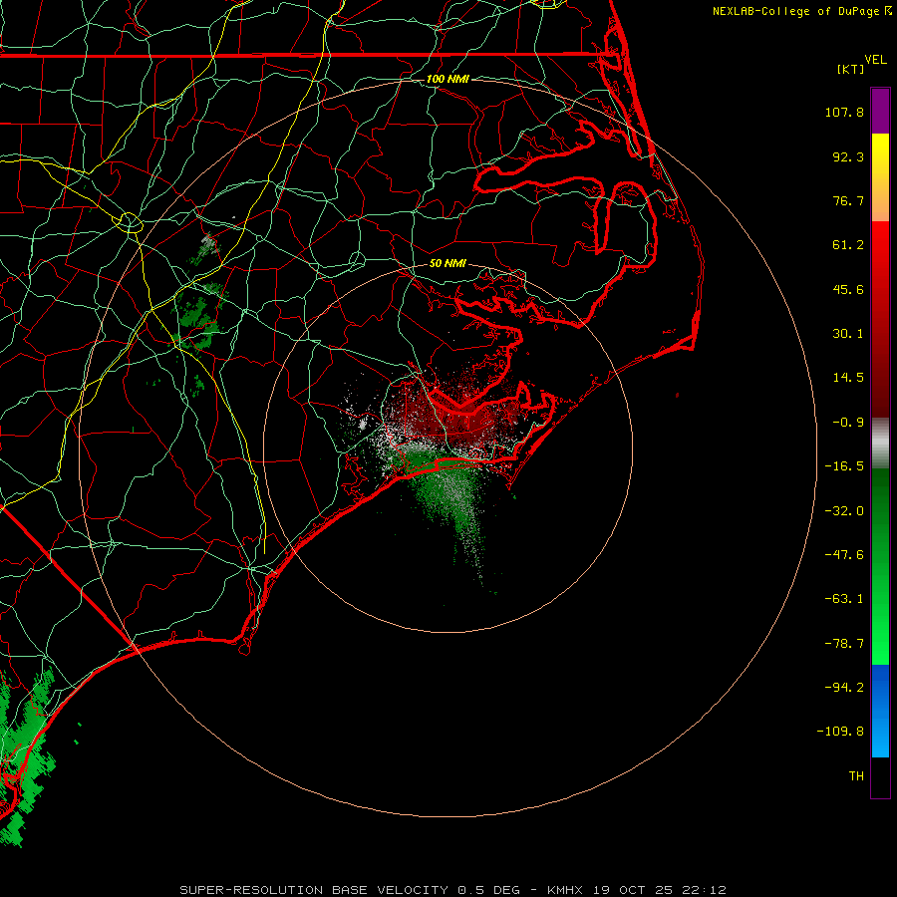Screen dimensions: 897x897
Task: Select the red band of the velocity legend
Action: pyautogui.click(x=880, y=319)
